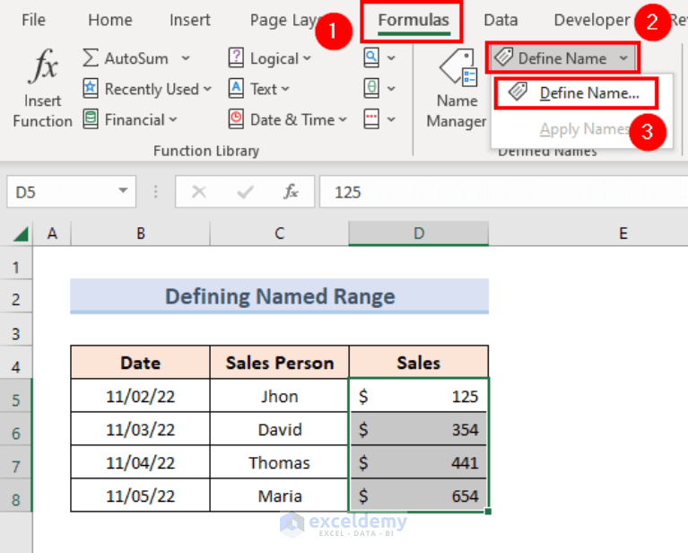Select column A header
688x553 pixels.
[x=52, y=233]
